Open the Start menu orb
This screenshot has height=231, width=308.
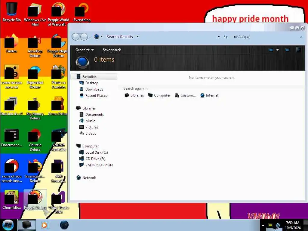[x=8, y=225]
